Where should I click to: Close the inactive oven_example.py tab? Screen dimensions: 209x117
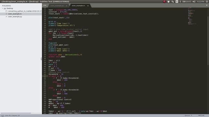[67, 6]
